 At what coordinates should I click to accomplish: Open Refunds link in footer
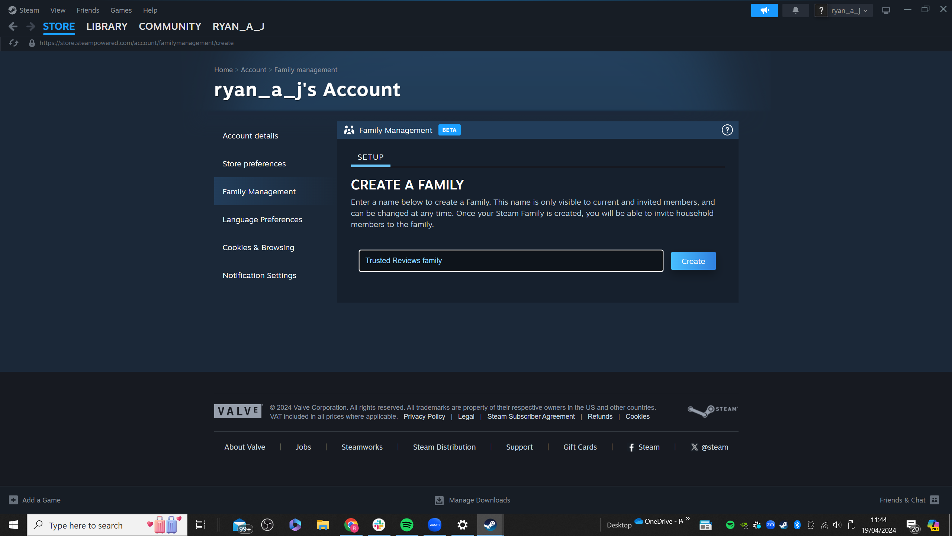pyautogui.click(x=600, y=417)
